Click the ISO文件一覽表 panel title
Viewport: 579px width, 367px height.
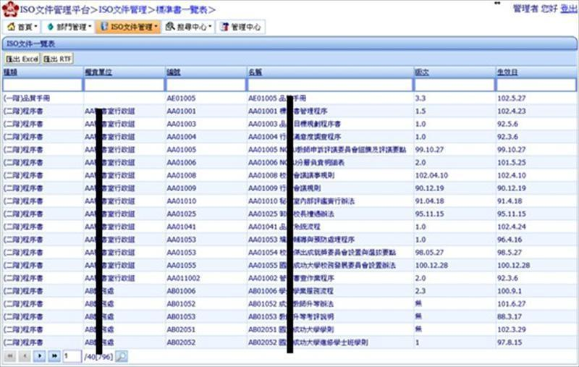point(31,44)
